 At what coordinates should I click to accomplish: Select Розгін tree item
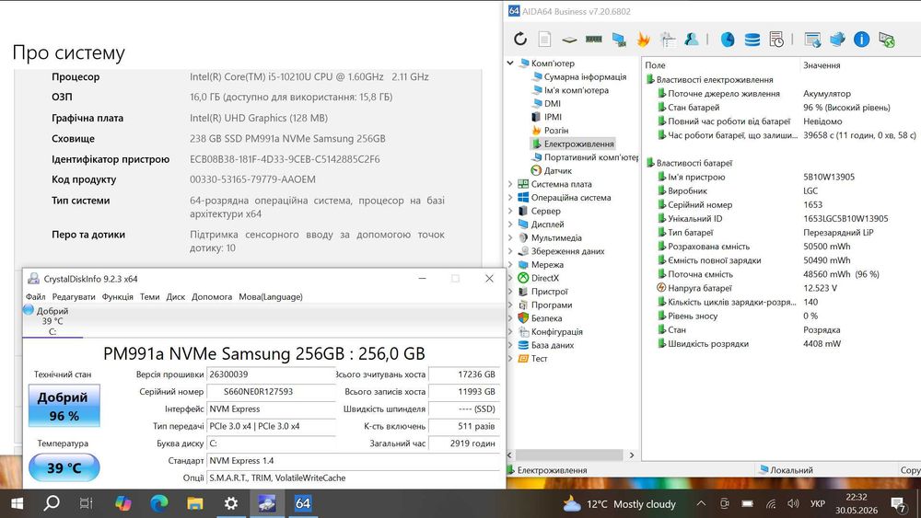pyautogui.click(x=556, y=131)
